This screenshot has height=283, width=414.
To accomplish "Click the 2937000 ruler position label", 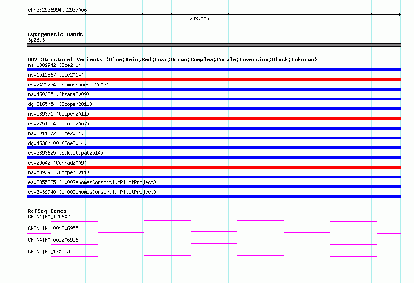I will pos(199,19).
